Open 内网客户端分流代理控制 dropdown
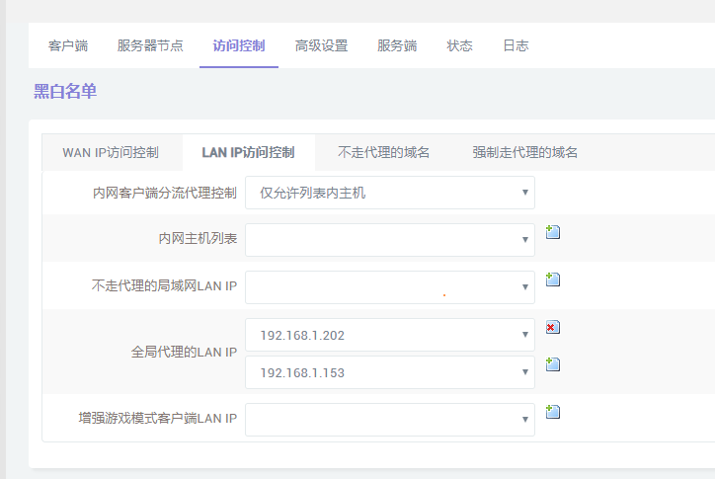Viewport: 715px width, 479px height. click(x=390, y=193)
